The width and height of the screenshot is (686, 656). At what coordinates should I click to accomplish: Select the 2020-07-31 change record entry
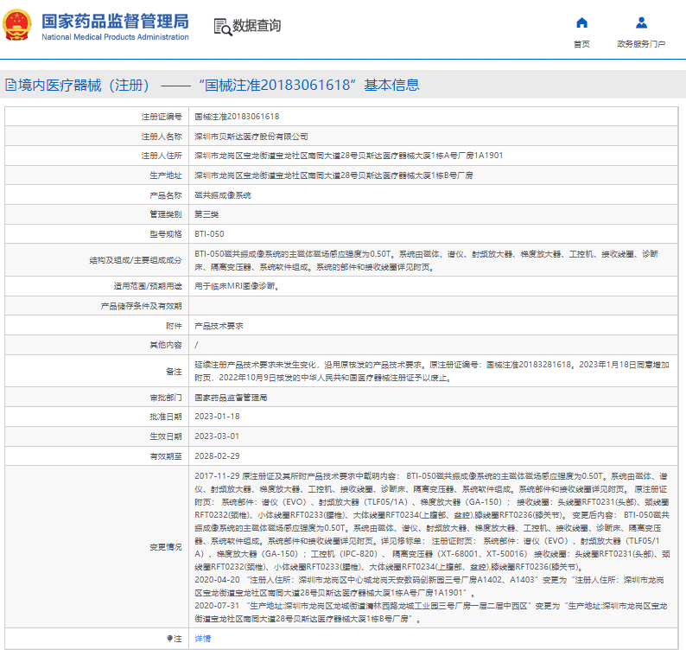pos(431,612)
